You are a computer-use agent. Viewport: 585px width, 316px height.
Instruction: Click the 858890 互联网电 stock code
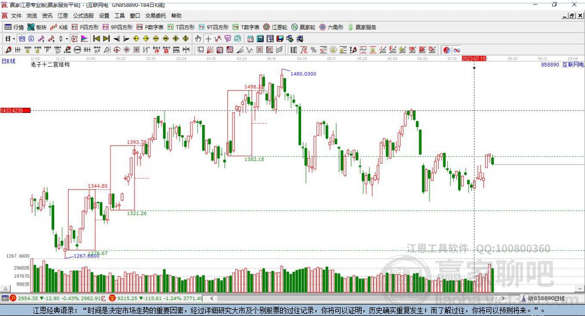pyautogui.click(x=563, y=64)
